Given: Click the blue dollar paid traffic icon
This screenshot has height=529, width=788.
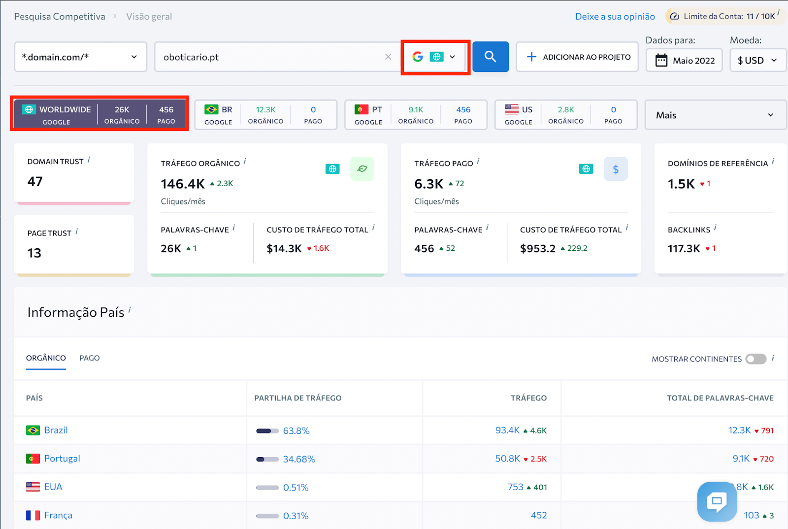Looking at the screenshot, I should coord(616,169).
